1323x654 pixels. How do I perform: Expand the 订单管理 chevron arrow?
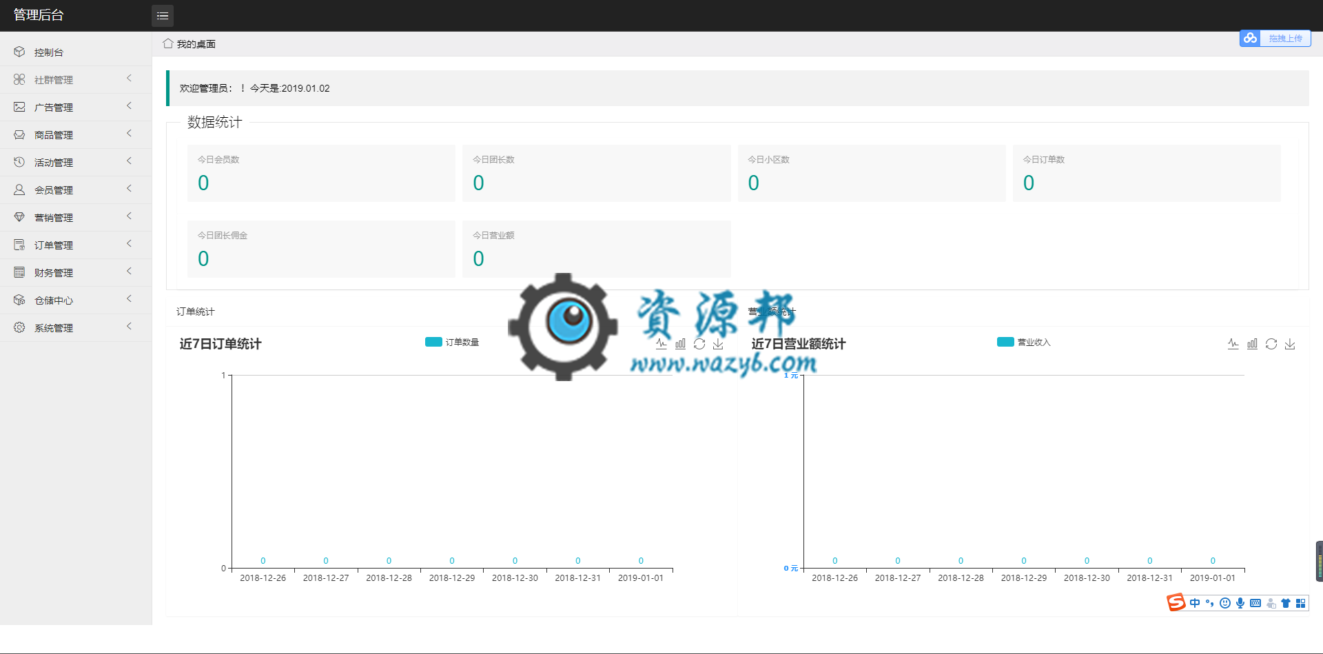pyautogui.click(x=129, y=244)
